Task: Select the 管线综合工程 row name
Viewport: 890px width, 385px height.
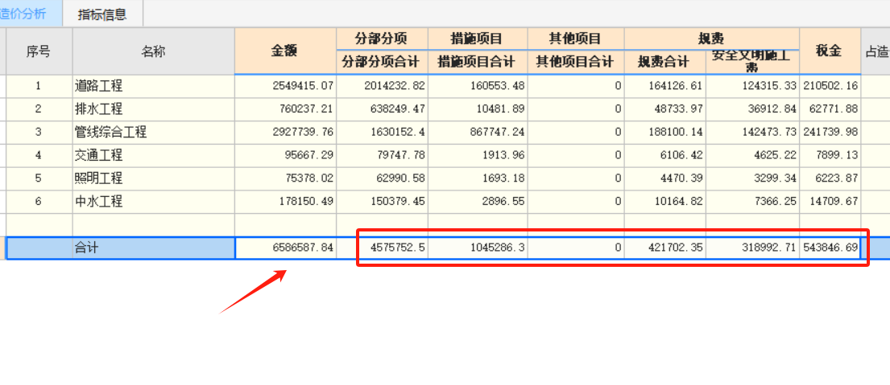Action: click(153, 133)
